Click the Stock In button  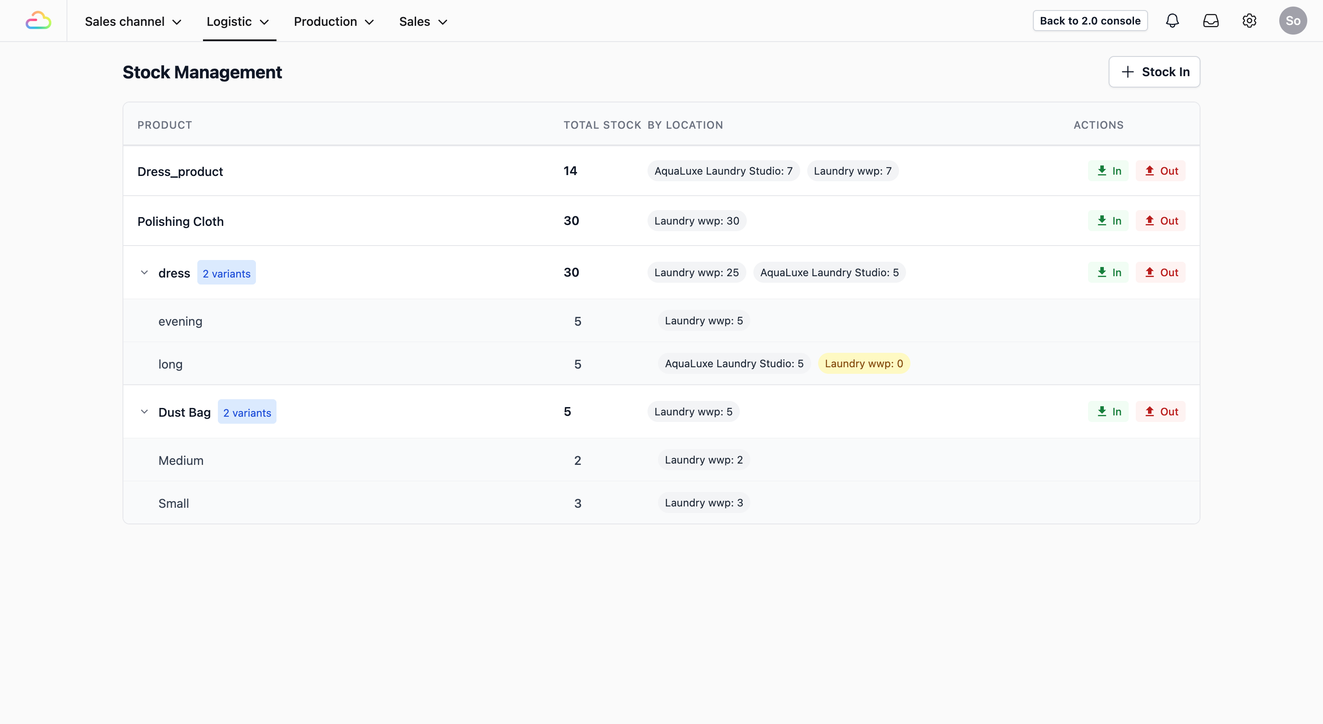tap(1154, 72)
